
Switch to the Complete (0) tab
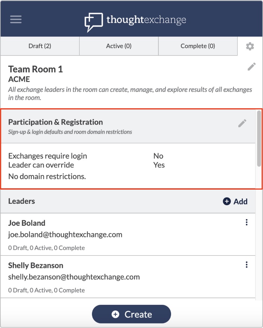click(198, 46)
